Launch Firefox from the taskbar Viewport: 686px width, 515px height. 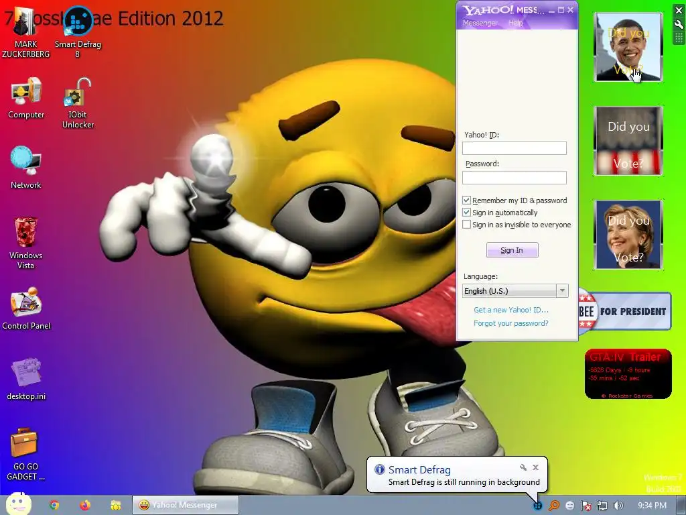click(85, 506)
